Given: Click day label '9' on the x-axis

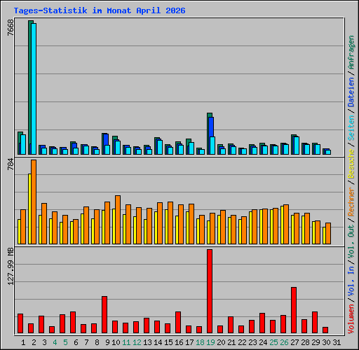Looking at the screenshot, I should pos(107,342).
